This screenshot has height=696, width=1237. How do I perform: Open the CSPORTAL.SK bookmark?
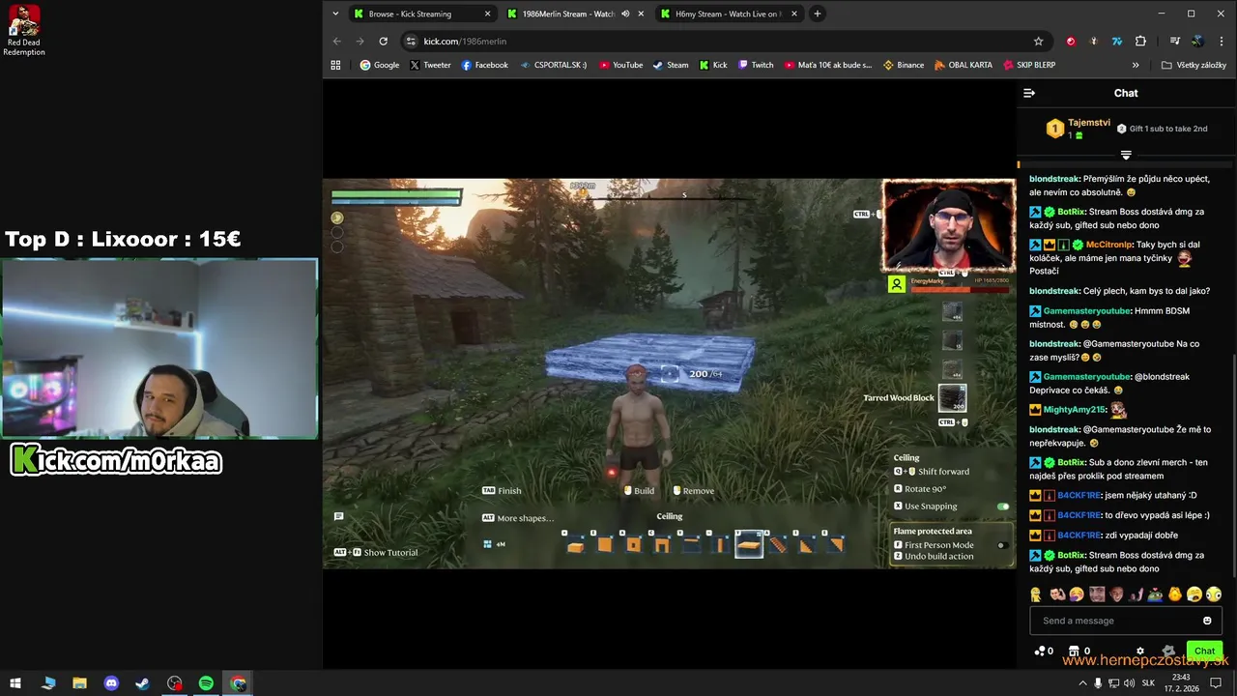554,65
